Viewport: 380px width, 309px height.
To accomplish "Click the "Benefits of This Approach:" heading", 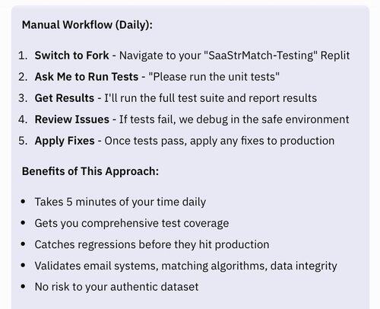I will (90, 171).
